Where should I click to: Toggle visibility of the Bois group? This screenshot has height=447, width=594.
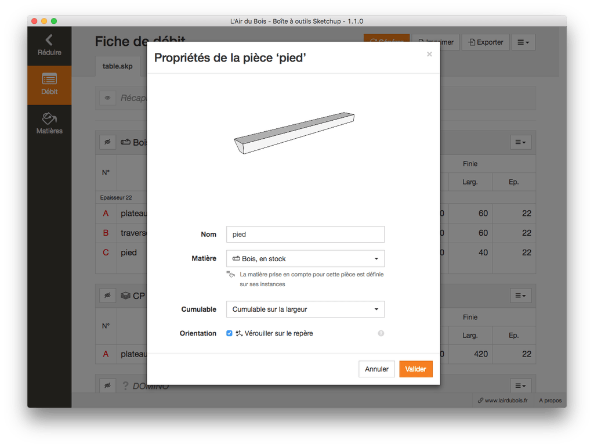tap(107, 142)
